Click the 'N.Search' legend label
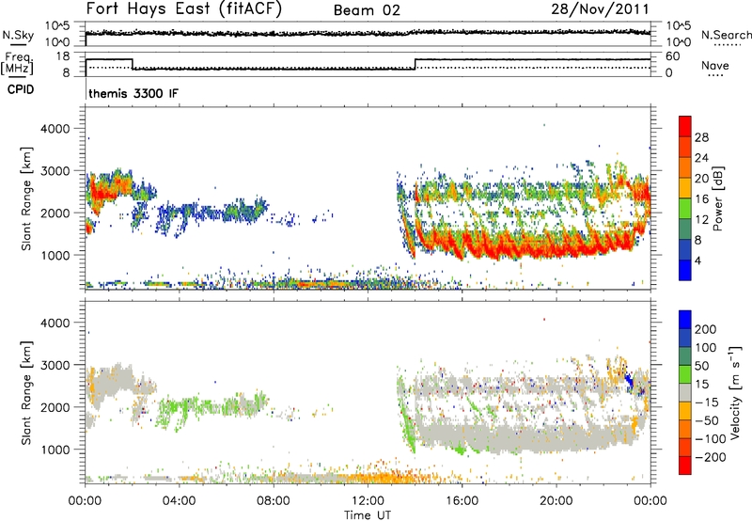 point(726,35)
